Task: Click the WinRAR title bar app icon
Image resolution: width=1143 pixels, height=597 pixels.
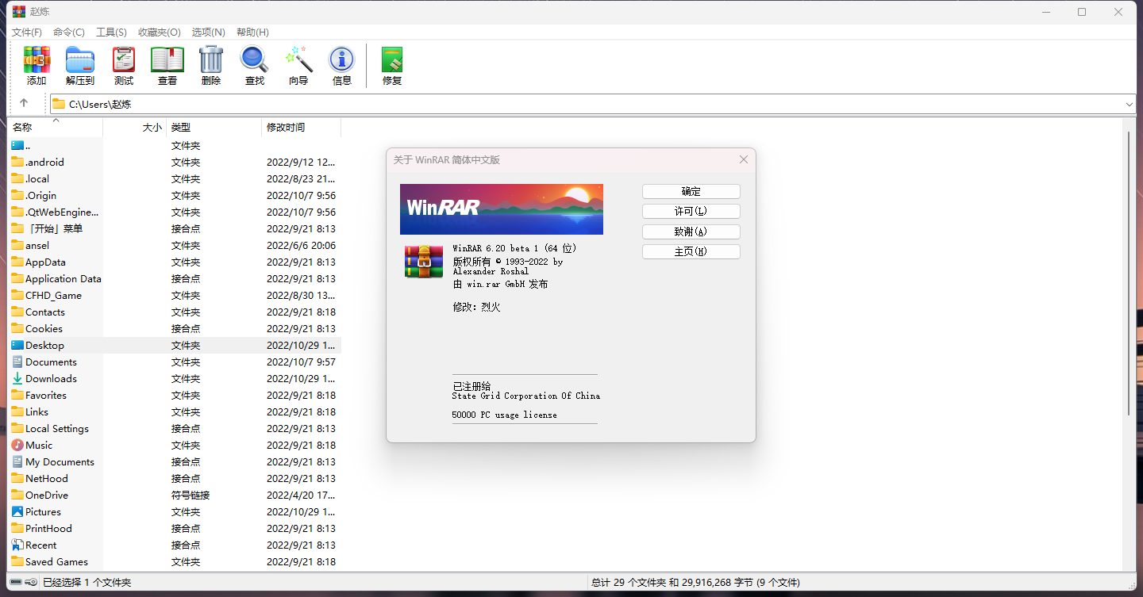Action: point(18,11)
